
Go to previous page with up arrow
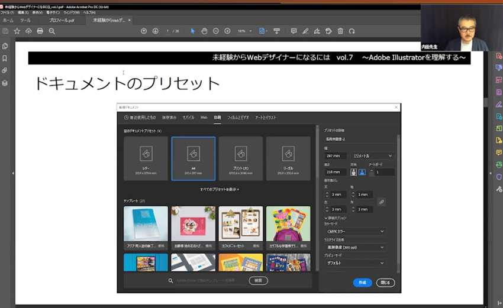pos(144,31)
